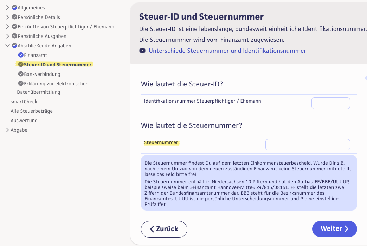Expand the Abgabe section
The image size is (367, 246).
pos(8,130)
